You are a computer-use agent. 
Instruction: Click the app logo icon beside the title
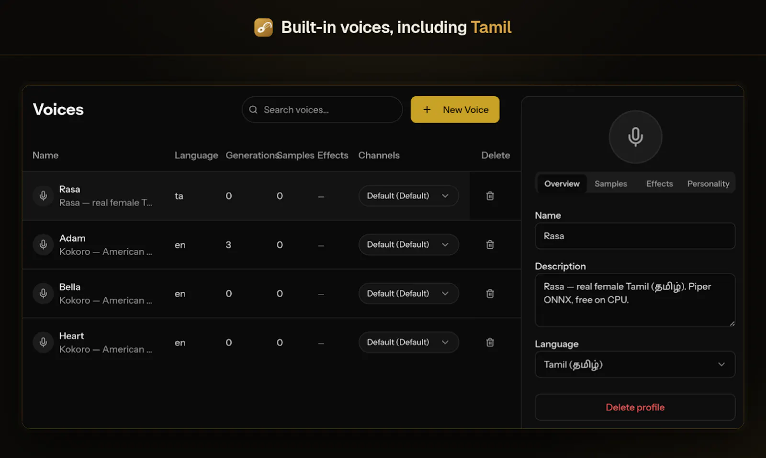pyautogui.click(x=263, y=27)
